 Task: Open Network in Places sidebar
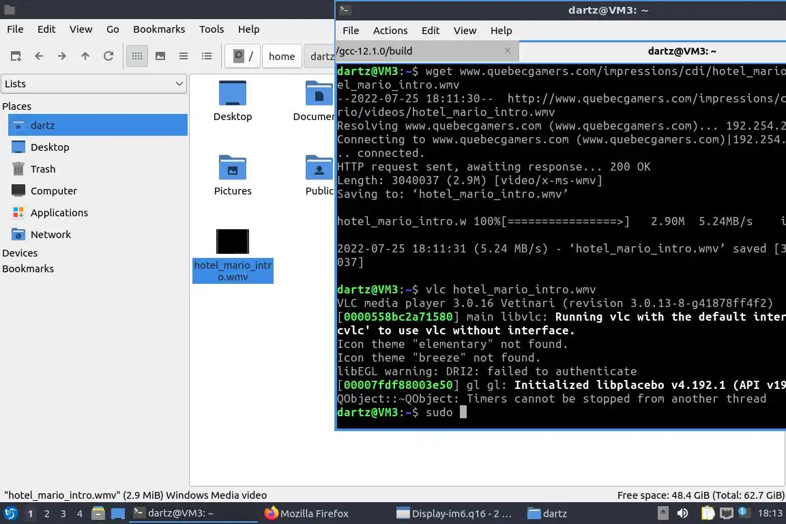click(98, 234)
